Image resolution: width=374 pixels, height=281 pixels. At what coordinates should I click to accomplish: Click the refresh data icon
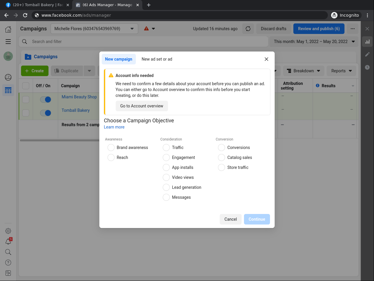[248, 29]
